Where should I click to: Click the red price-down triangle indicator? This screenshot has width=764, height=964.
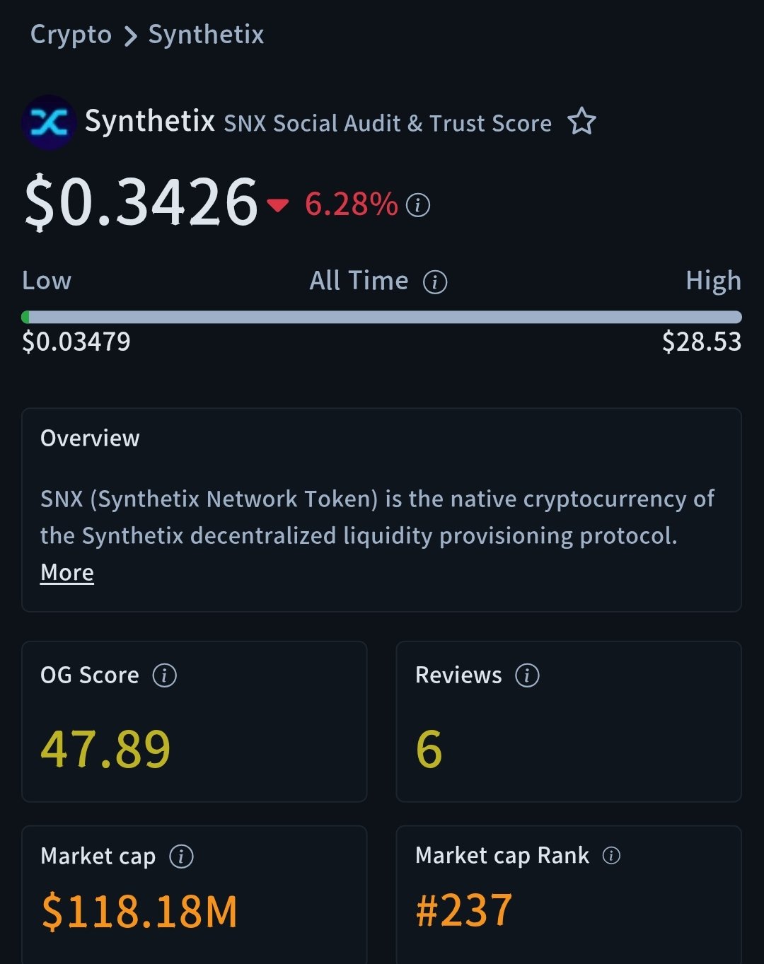278,205
